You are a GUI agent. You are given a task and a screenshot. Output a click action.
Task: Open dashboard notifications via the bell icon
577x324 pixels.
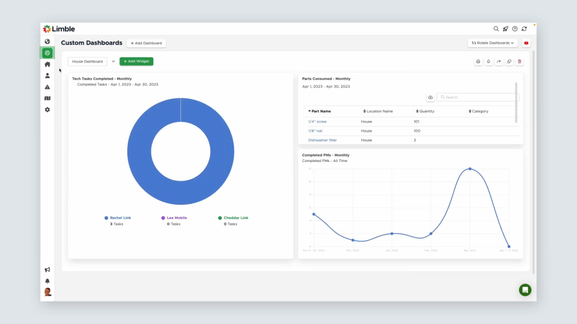[489, 61]
